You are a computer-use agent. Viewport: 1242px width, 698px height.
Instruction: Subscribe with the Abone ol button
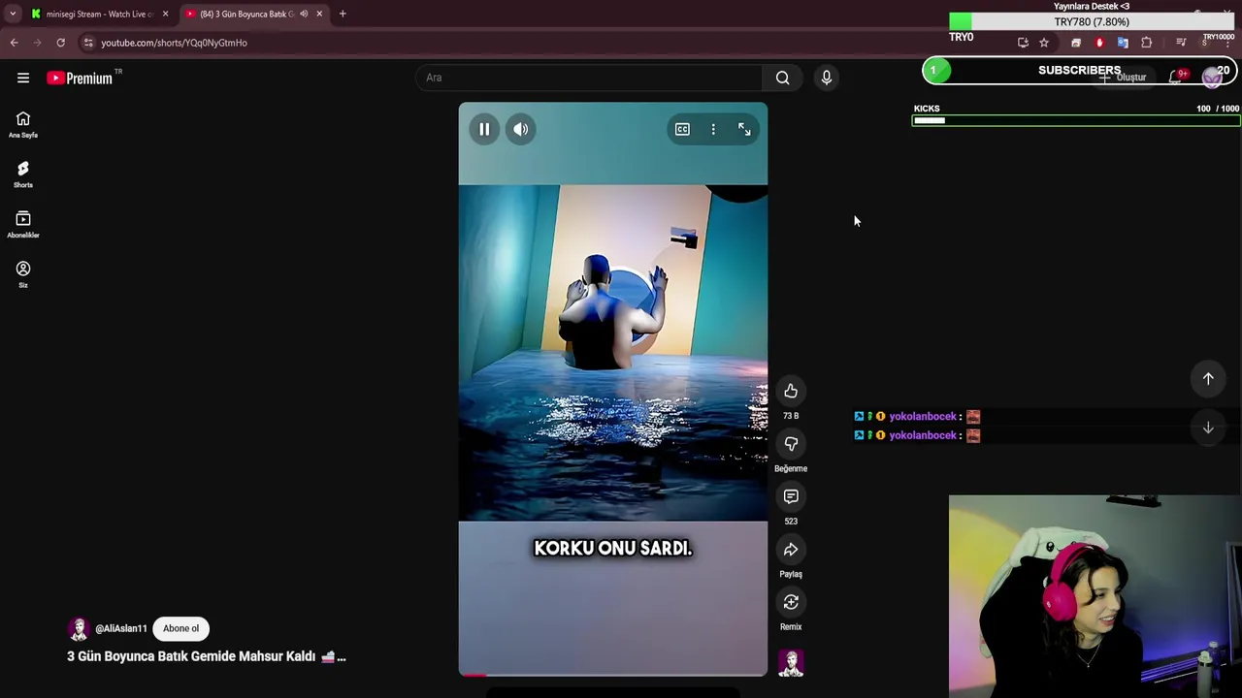[x=180, y=628]
